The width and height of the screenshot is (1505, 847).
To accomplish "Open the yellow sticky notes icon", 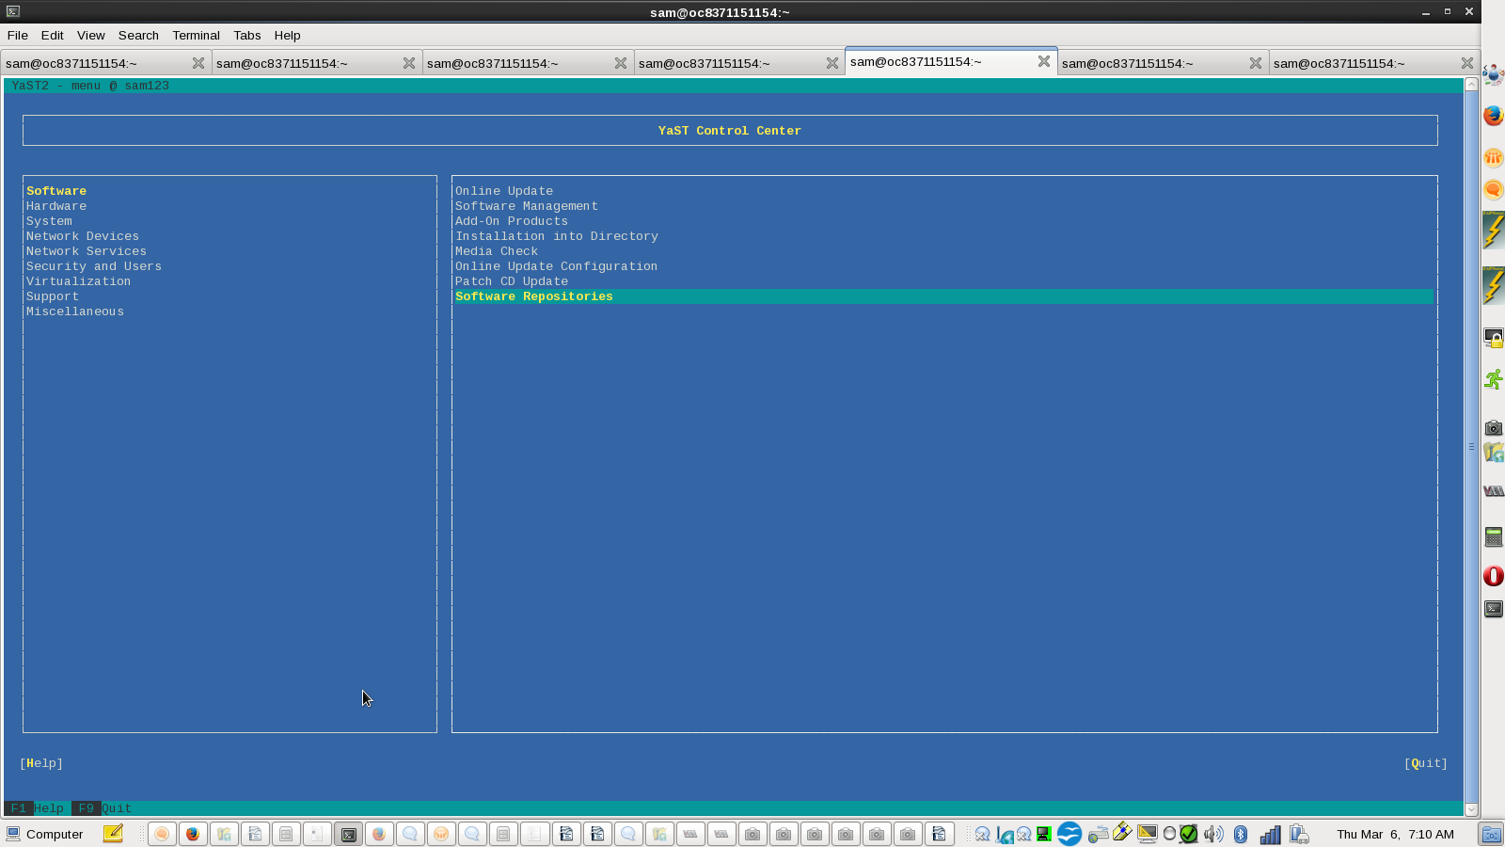I will (x=113, y=834).
